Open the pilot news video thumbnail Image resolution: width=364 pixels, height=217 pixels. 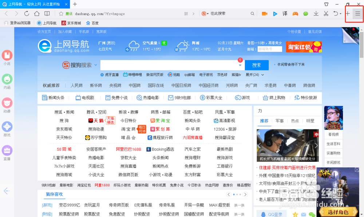coord(288,145)
